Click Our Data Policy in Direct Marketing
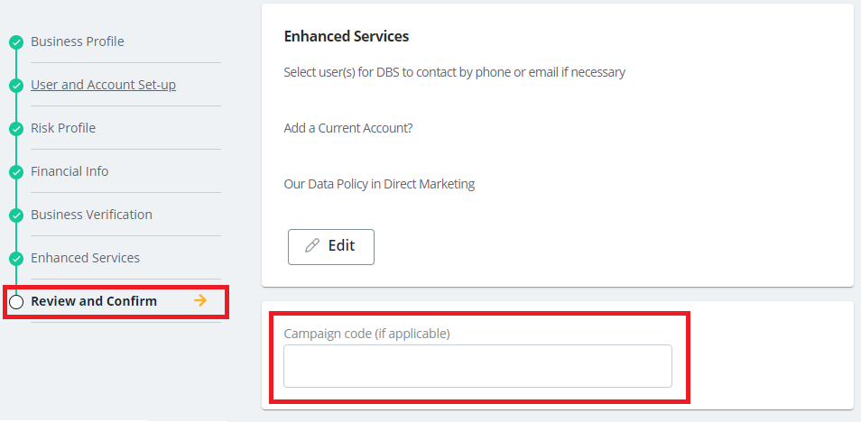The height and width of the screenshot is (422, 861). 379,184
